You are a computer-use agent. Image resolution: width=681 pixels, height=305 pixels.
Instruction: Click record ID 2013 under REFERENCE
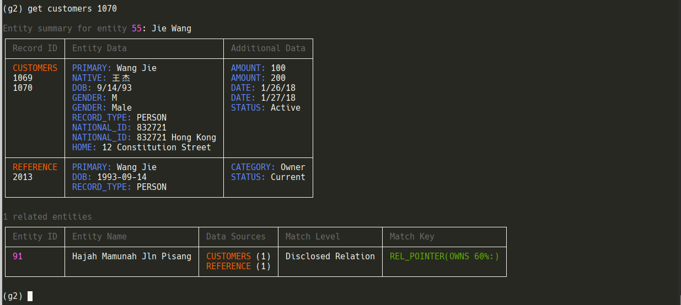coord(23,177)
